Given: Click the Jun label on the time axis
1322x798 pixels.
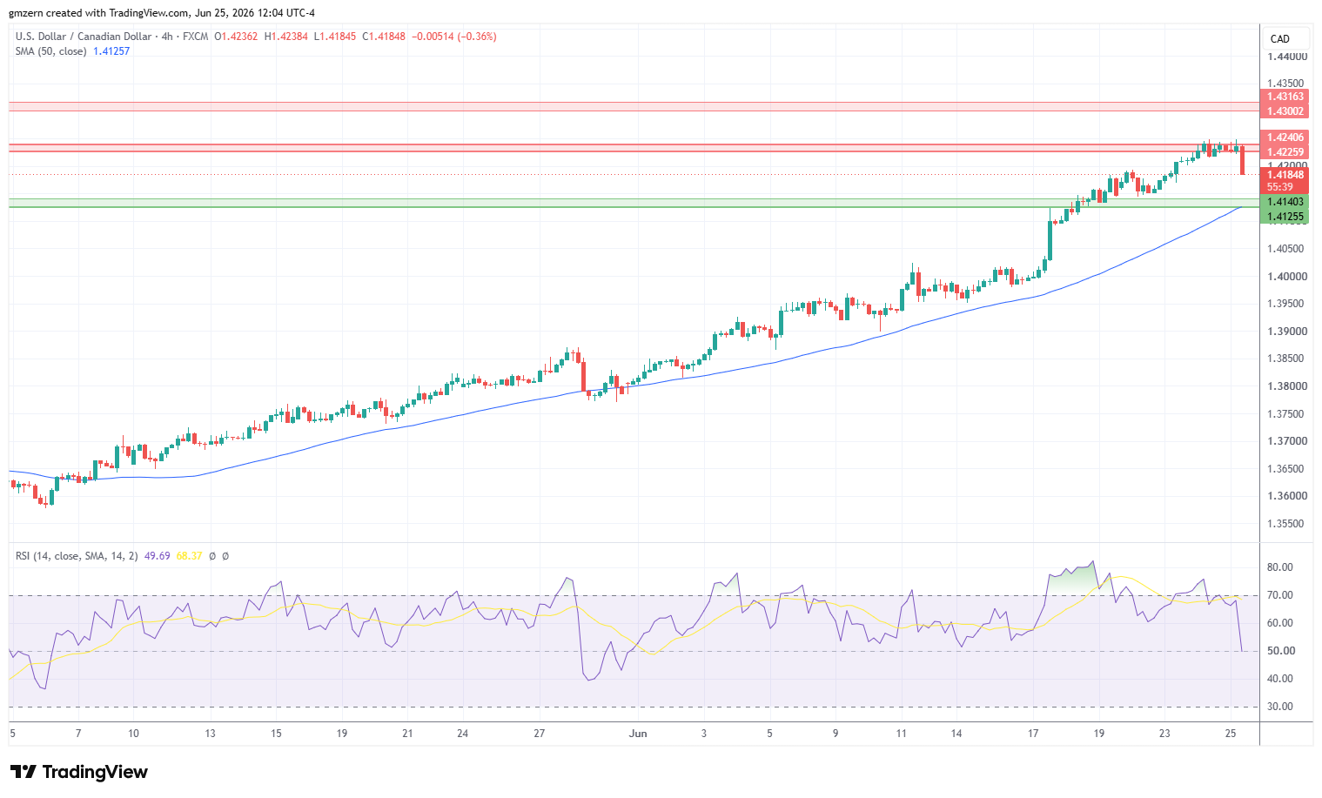Looking at the screenshot, I should [639, 734].
